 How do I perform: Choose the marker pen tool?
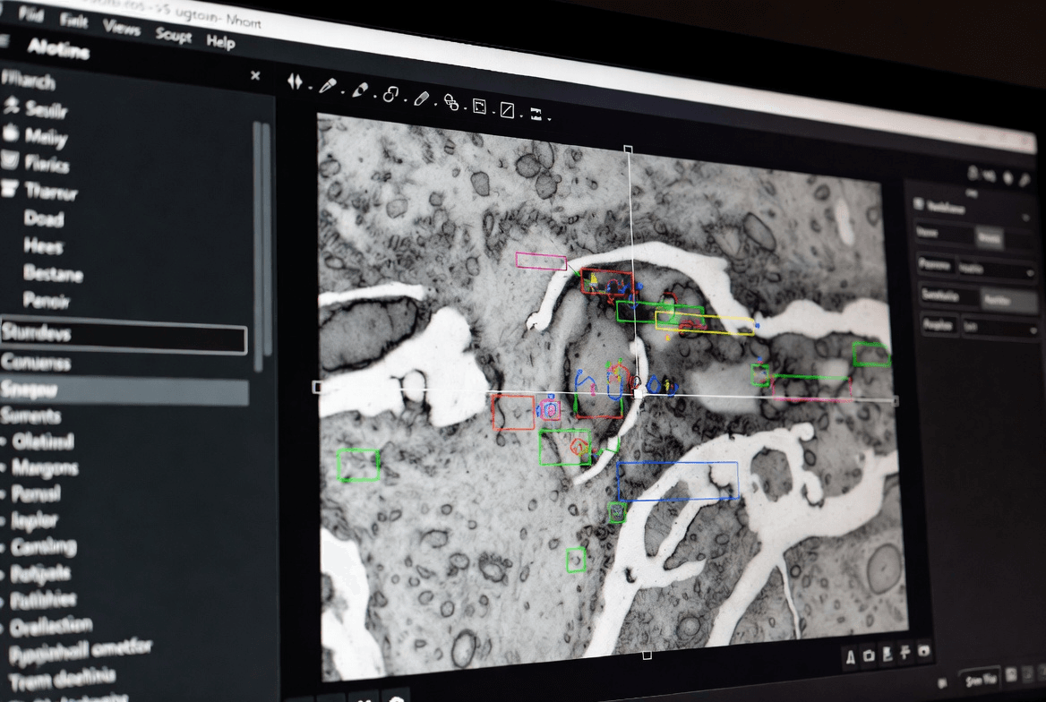coord(360,90)
